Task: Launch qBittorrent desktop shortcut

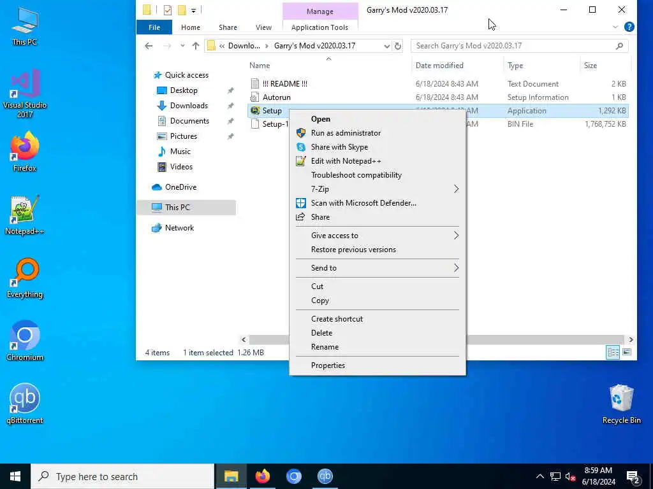Action: point(25,403)
